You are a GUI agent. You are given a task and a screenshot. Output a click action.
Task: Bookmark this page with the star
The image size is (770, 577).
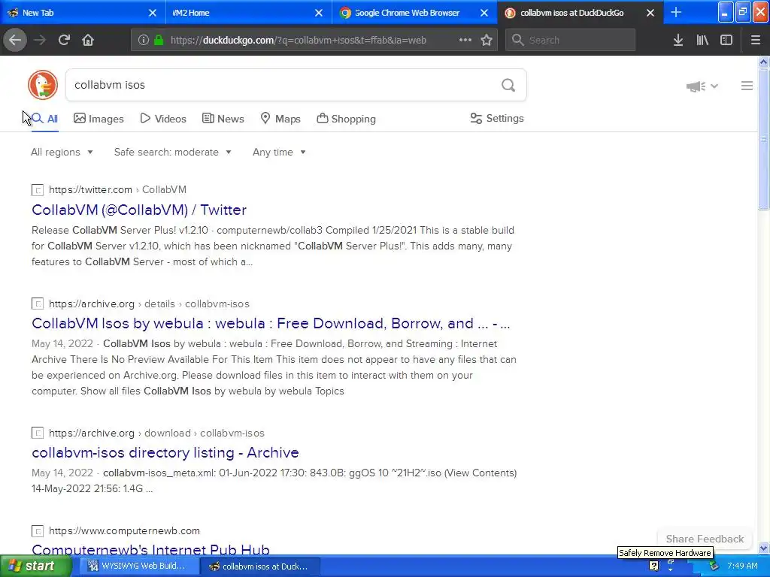(487, 41)
